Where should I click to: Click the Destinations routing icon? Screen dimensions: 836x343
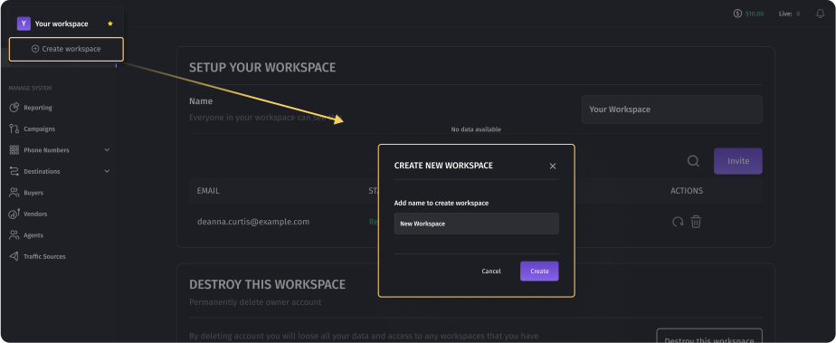tap(14, 171)
